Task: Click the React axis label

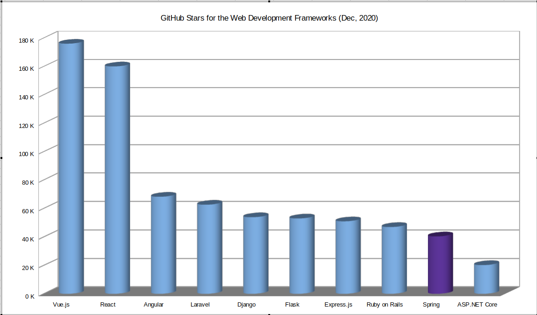Action: click(x=108, y=304)
